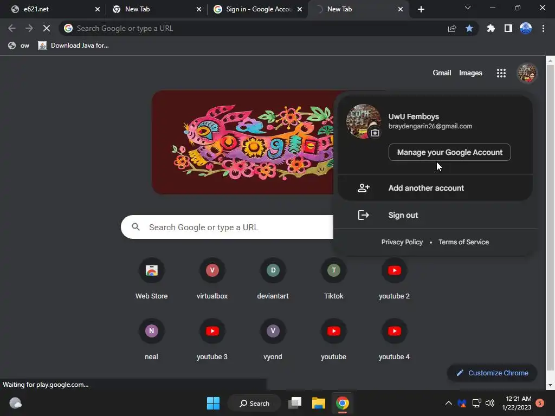Click the page scrollbar down arrow

coord(551,385)
